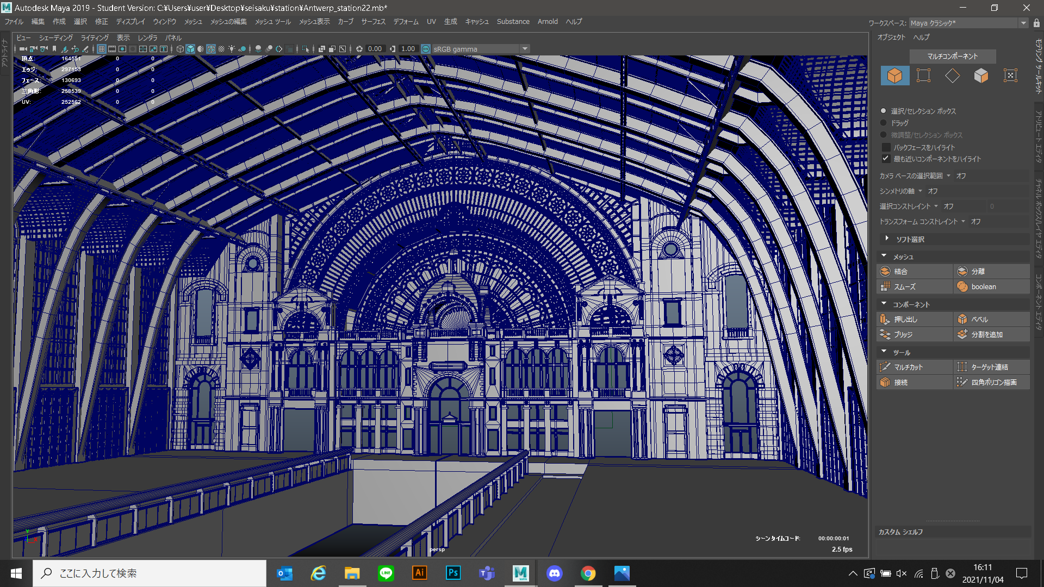Open the Arnold menu
Screen dimensions: 1044x587
pos(548,22)
